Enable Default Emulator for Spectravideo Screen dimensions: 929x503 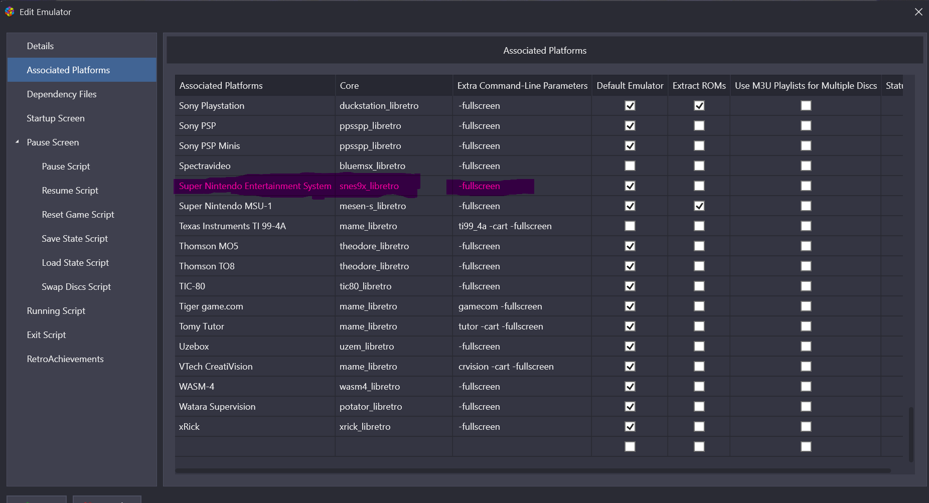(630, 166)
